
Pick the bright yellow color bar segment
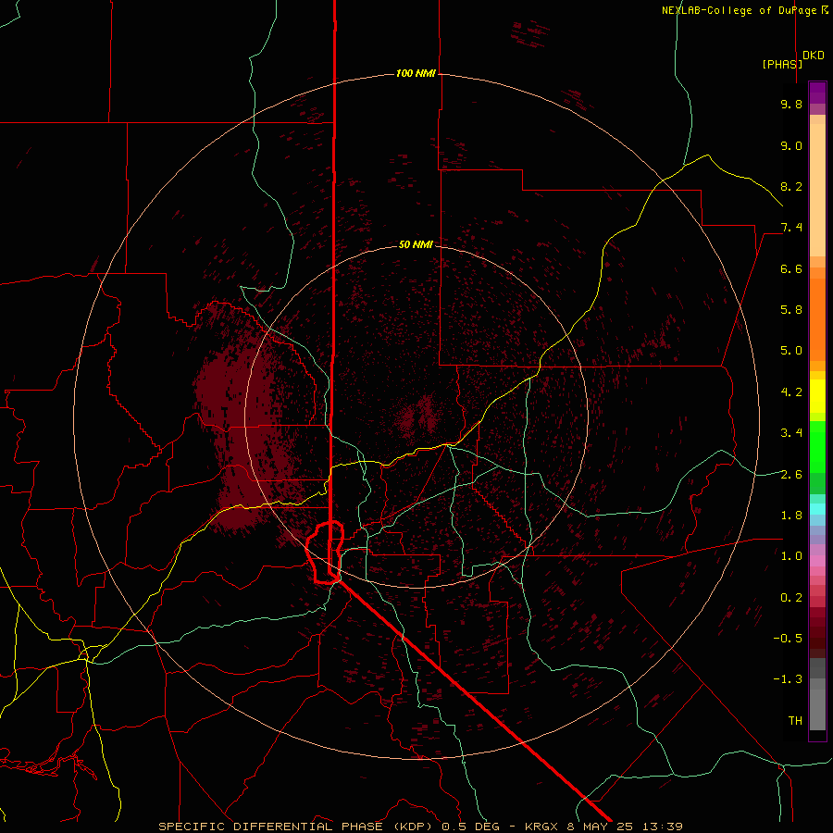pos(817,396)
